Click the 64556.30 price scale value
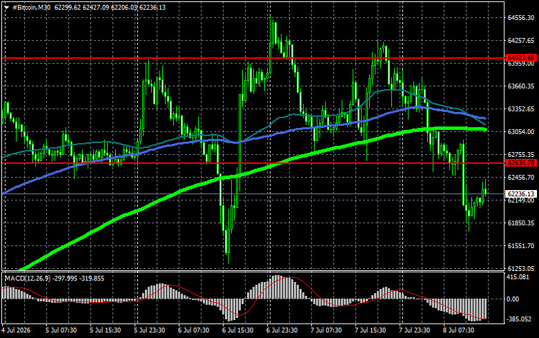Image resolution: width=539 pixels, height=338 pixels. 521,17
